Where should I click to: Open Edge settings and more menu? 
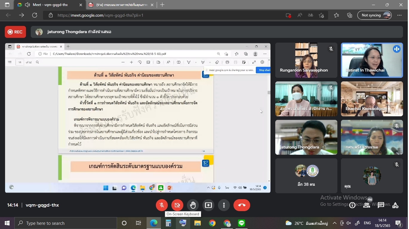tap(399, 15)
